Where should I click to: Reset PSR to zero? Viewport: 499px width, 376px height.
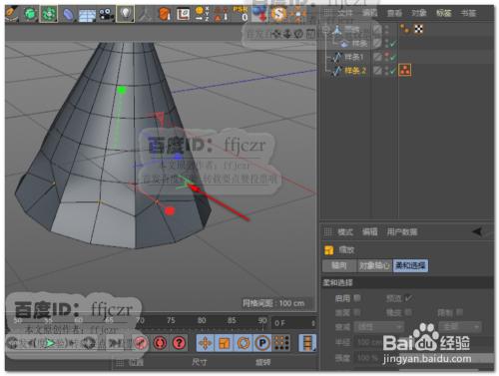pyautogui.click(x=241, y=13)
